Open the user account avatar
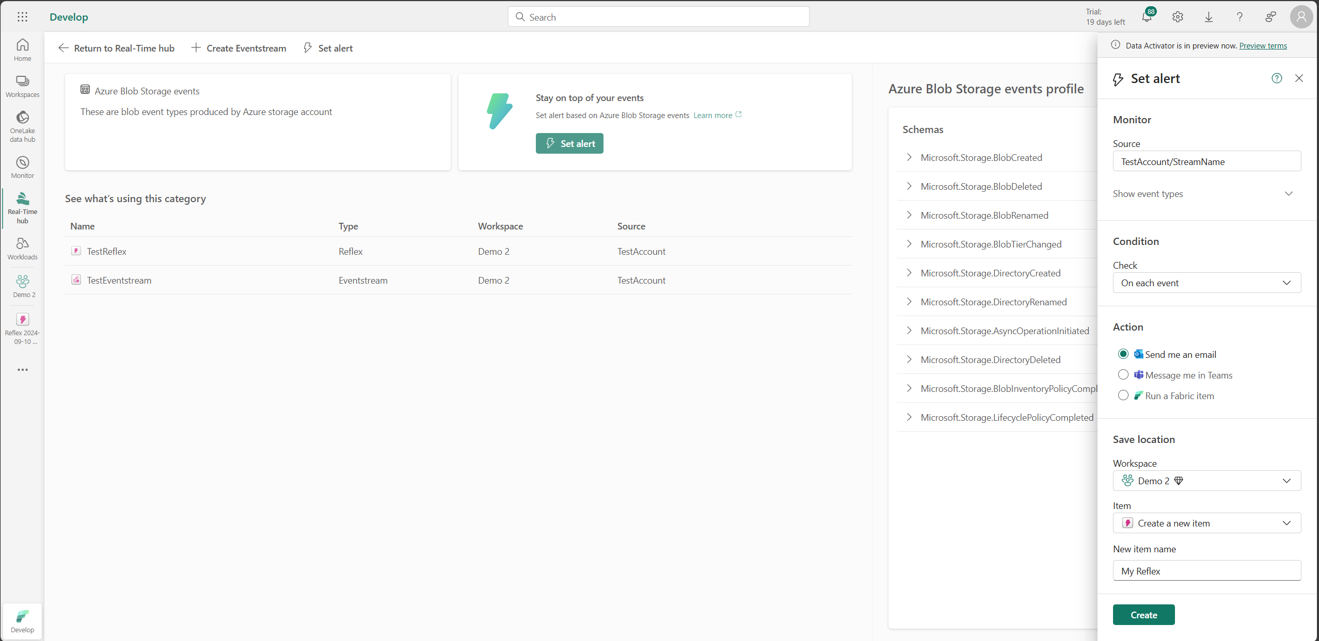1319x641 pixels. (x=1301, y=17)
